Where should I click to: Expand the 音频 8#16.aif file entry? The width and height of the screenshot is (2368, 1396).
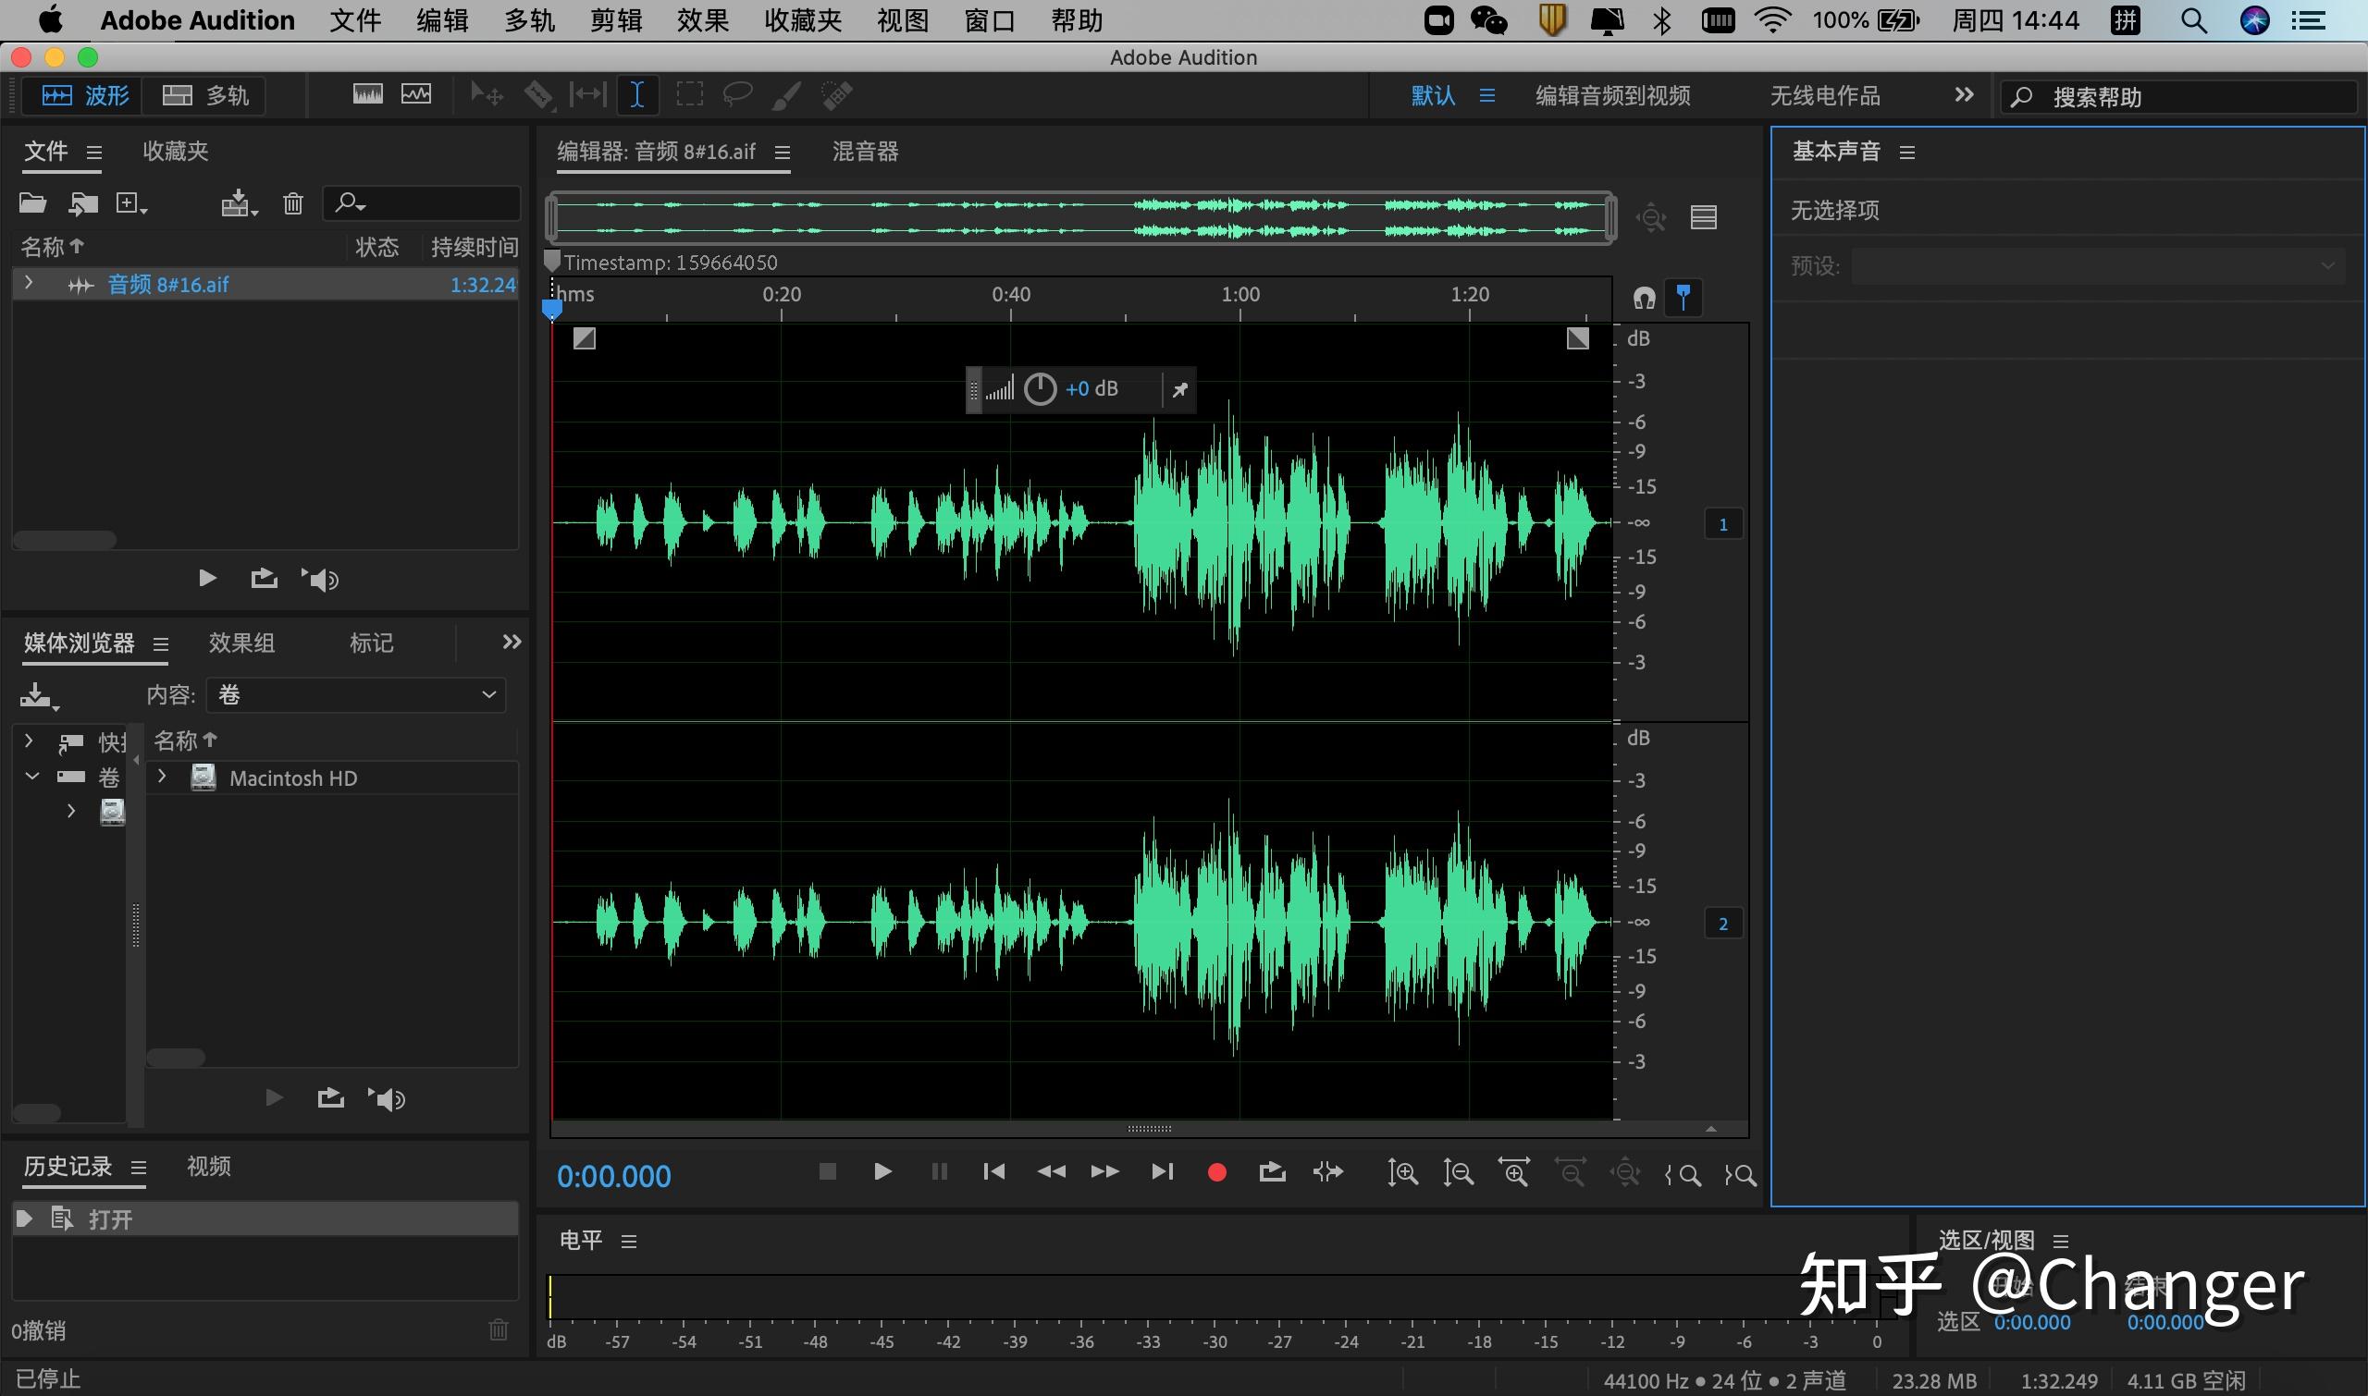click(30, 283)
